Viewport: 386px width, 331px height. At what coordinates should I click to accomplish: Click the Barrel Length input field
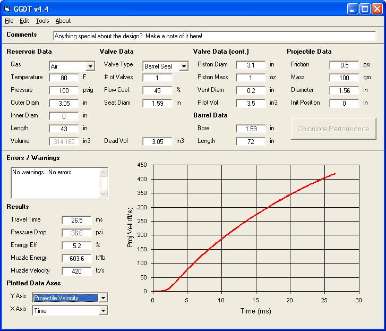point(251,141)
